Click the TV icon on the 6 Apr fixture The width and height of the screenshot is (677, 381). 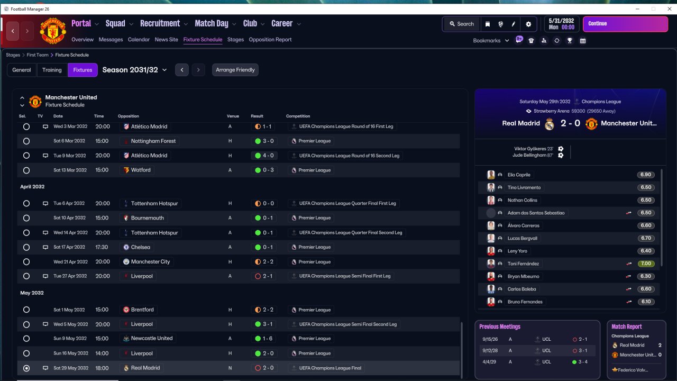point(45,203)
